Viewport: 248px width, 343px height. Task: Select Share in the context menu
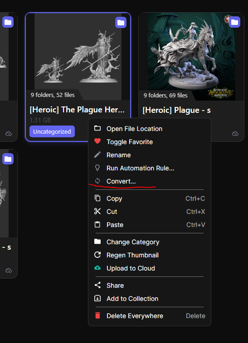pos(150,285)
